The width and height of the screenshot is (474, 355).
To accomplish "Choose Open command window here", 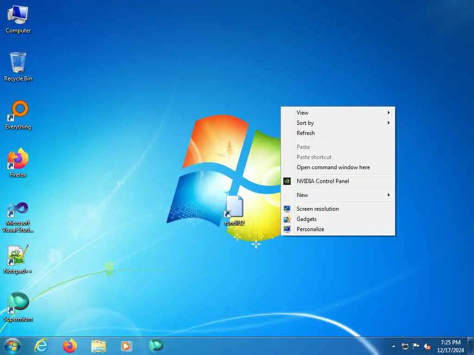I will (x=337, y=167).
